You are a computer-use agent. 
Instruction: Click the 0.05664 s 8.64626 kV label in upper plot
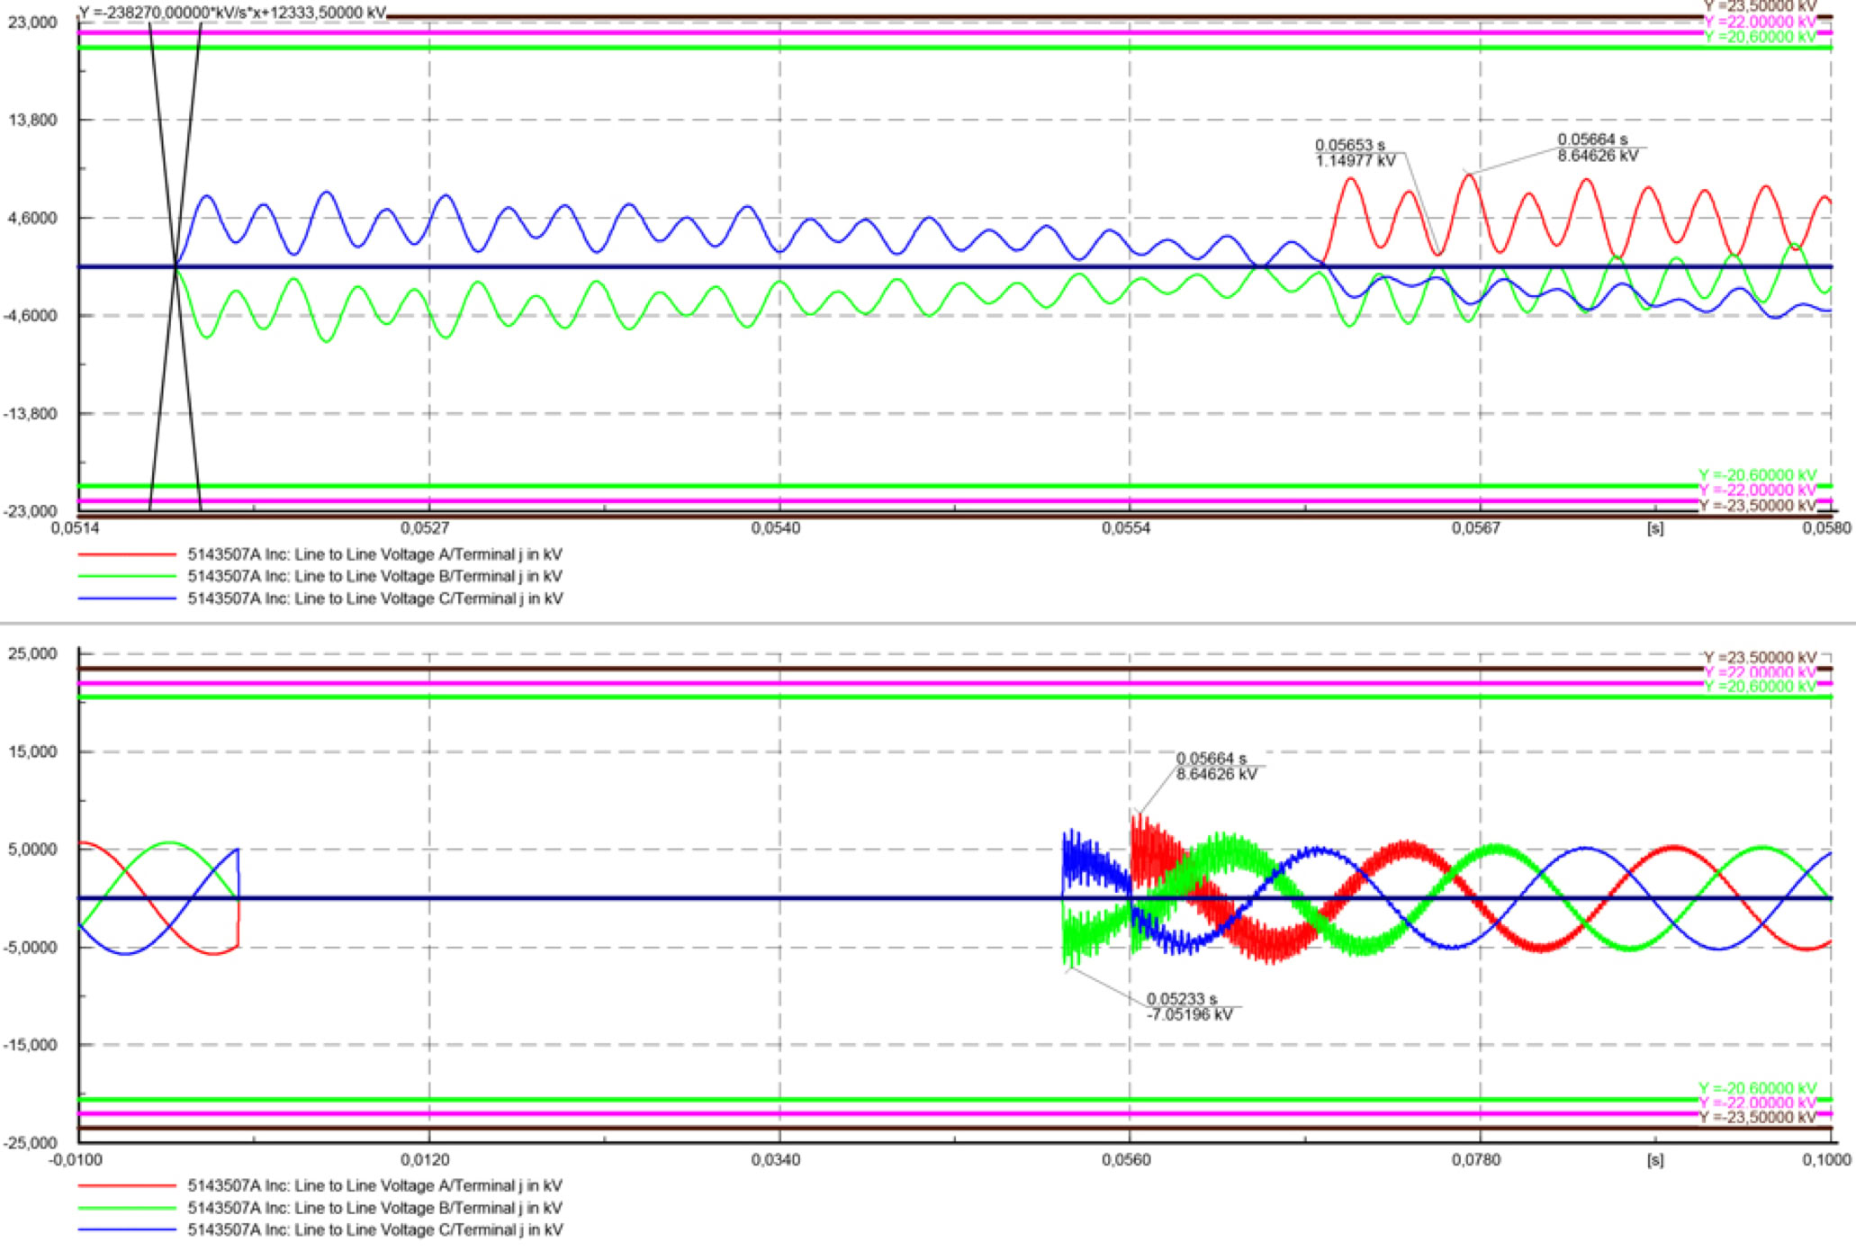[x=1597, y=148]
